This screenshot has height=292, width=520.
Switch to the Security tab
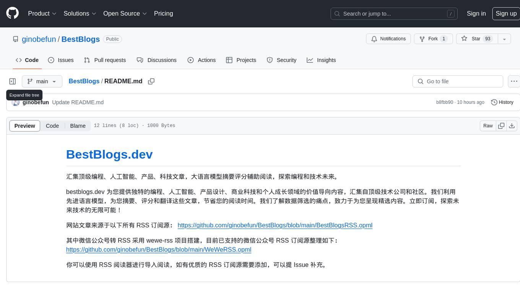[x=281, y=60]
